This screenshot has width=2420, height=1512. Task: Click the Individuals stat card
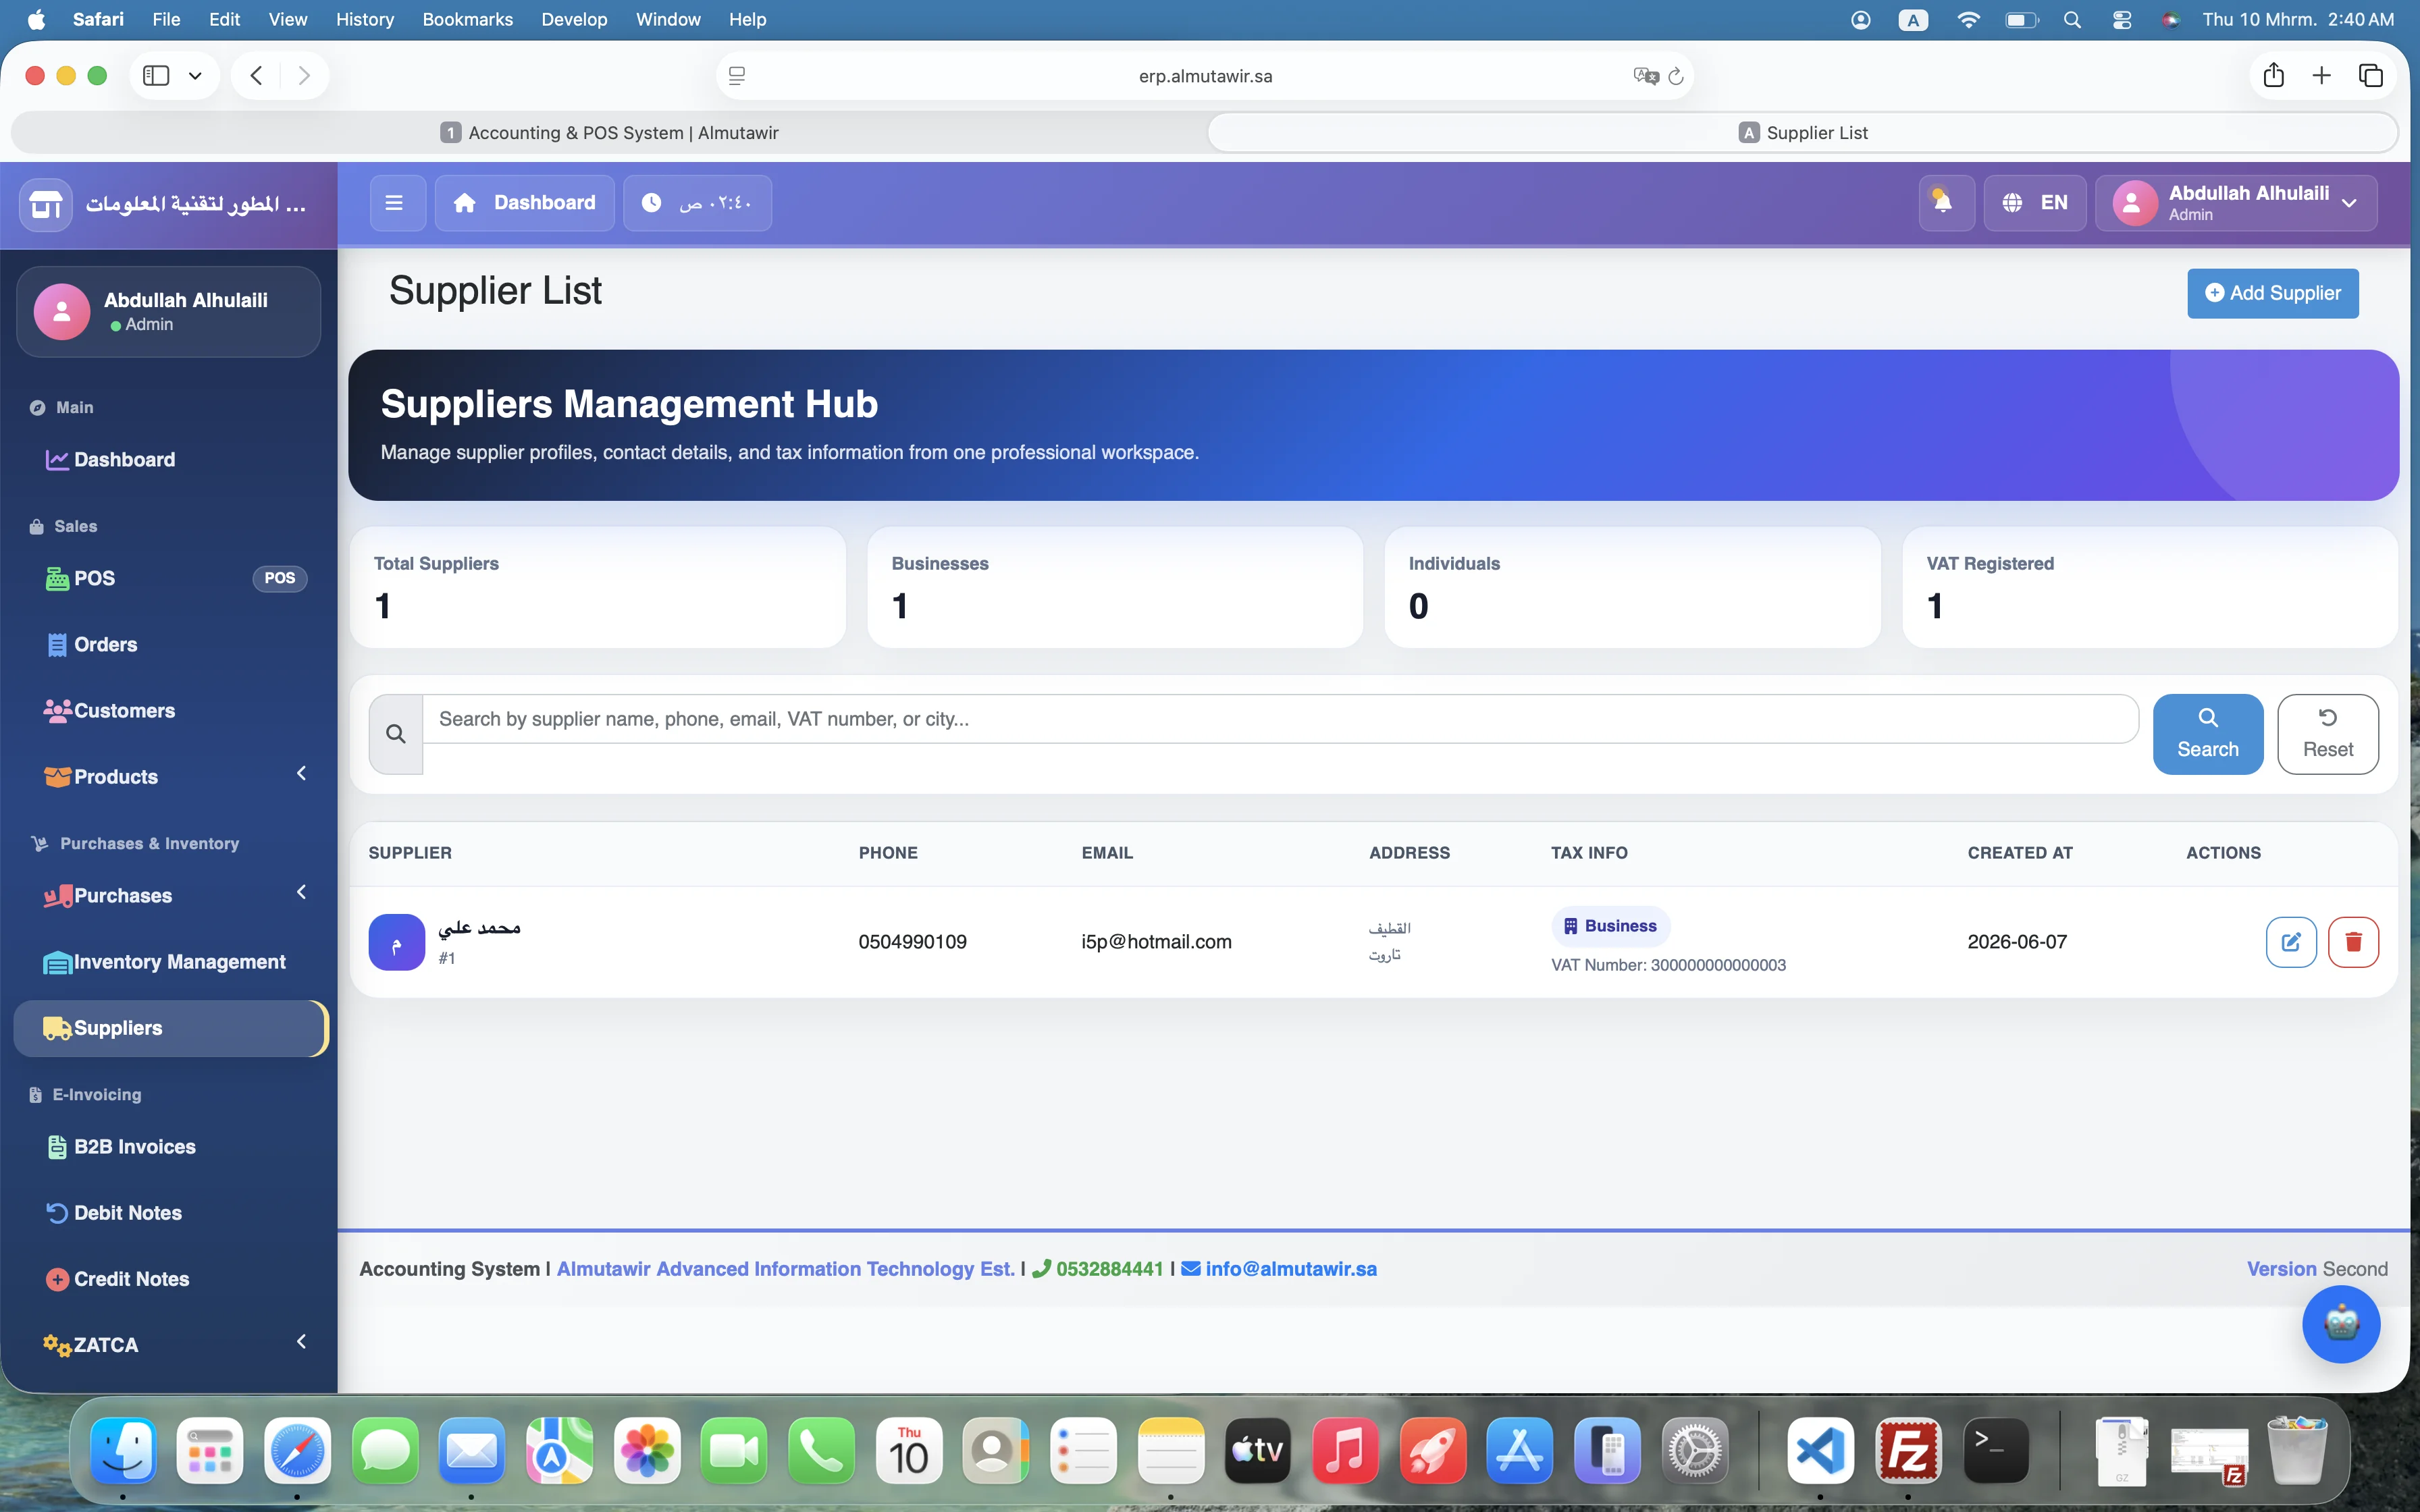(1632, 588)
